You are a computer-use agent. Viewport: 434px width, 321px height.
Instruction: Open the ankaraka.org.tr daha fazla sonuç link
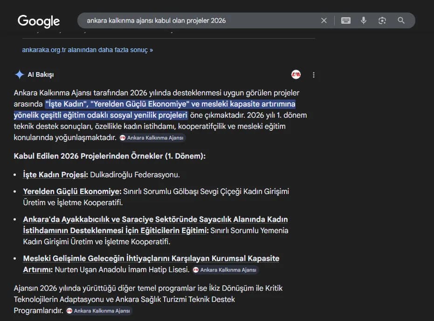[87, 49]
